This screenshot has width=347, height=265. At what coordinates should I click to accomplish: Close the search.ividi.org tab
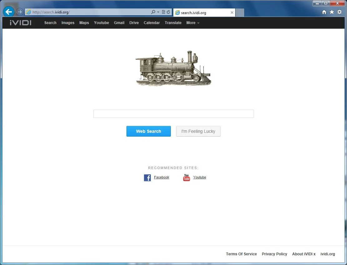coord(232,12)
